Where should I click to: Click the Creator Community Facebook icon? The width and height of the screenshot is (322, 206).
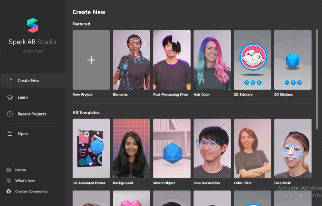[x=9, y=191]
